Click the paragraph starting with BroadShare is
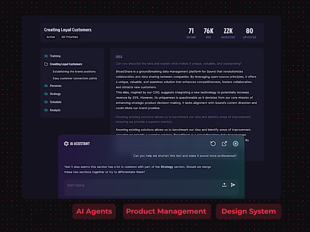This screenshot has width=310, height=232. click(186, 79)
